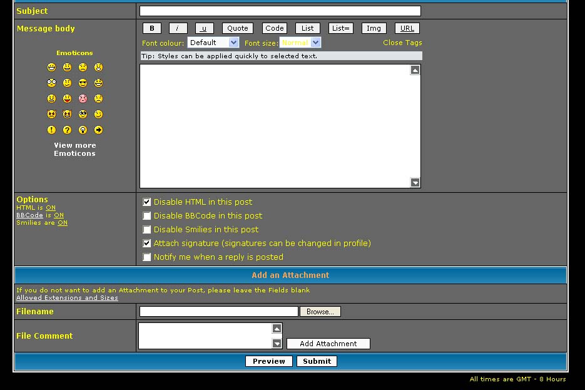Insert ordered List= tag
The image size is (585, 390).
pos(341,28)
